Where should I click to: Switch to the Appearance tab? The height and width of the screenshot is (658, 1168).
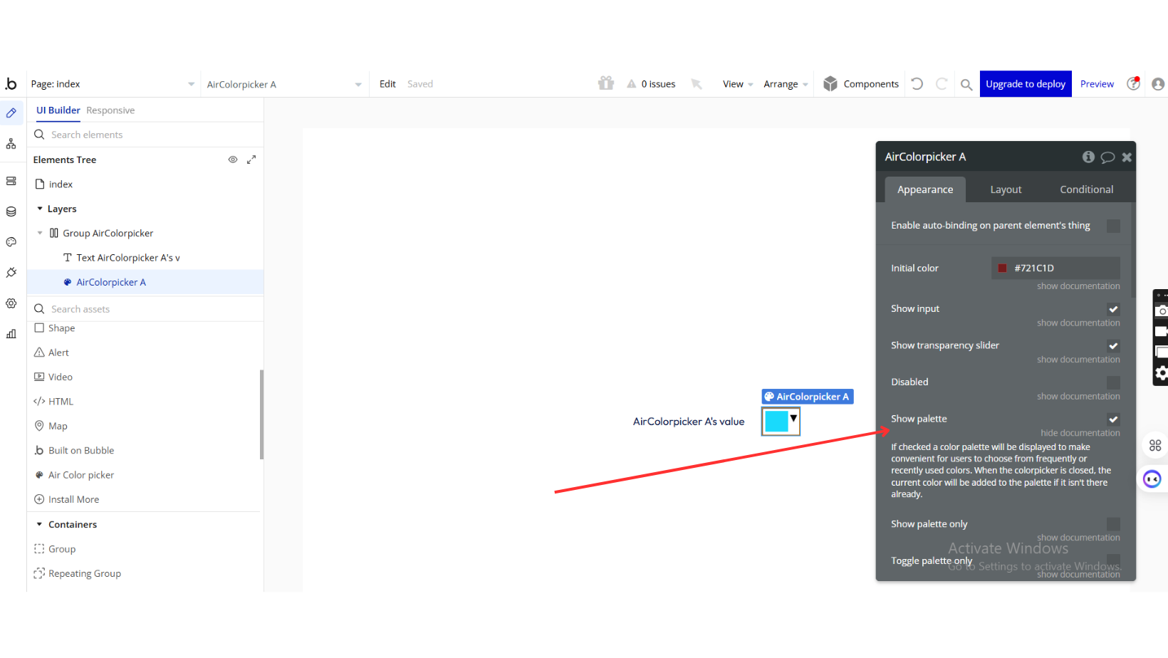coord(925,189)
